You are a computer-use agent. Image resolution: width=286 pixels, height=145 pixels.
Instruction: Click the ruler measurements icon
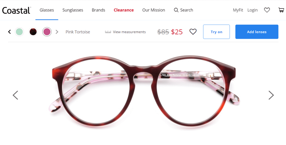(108, 32)
